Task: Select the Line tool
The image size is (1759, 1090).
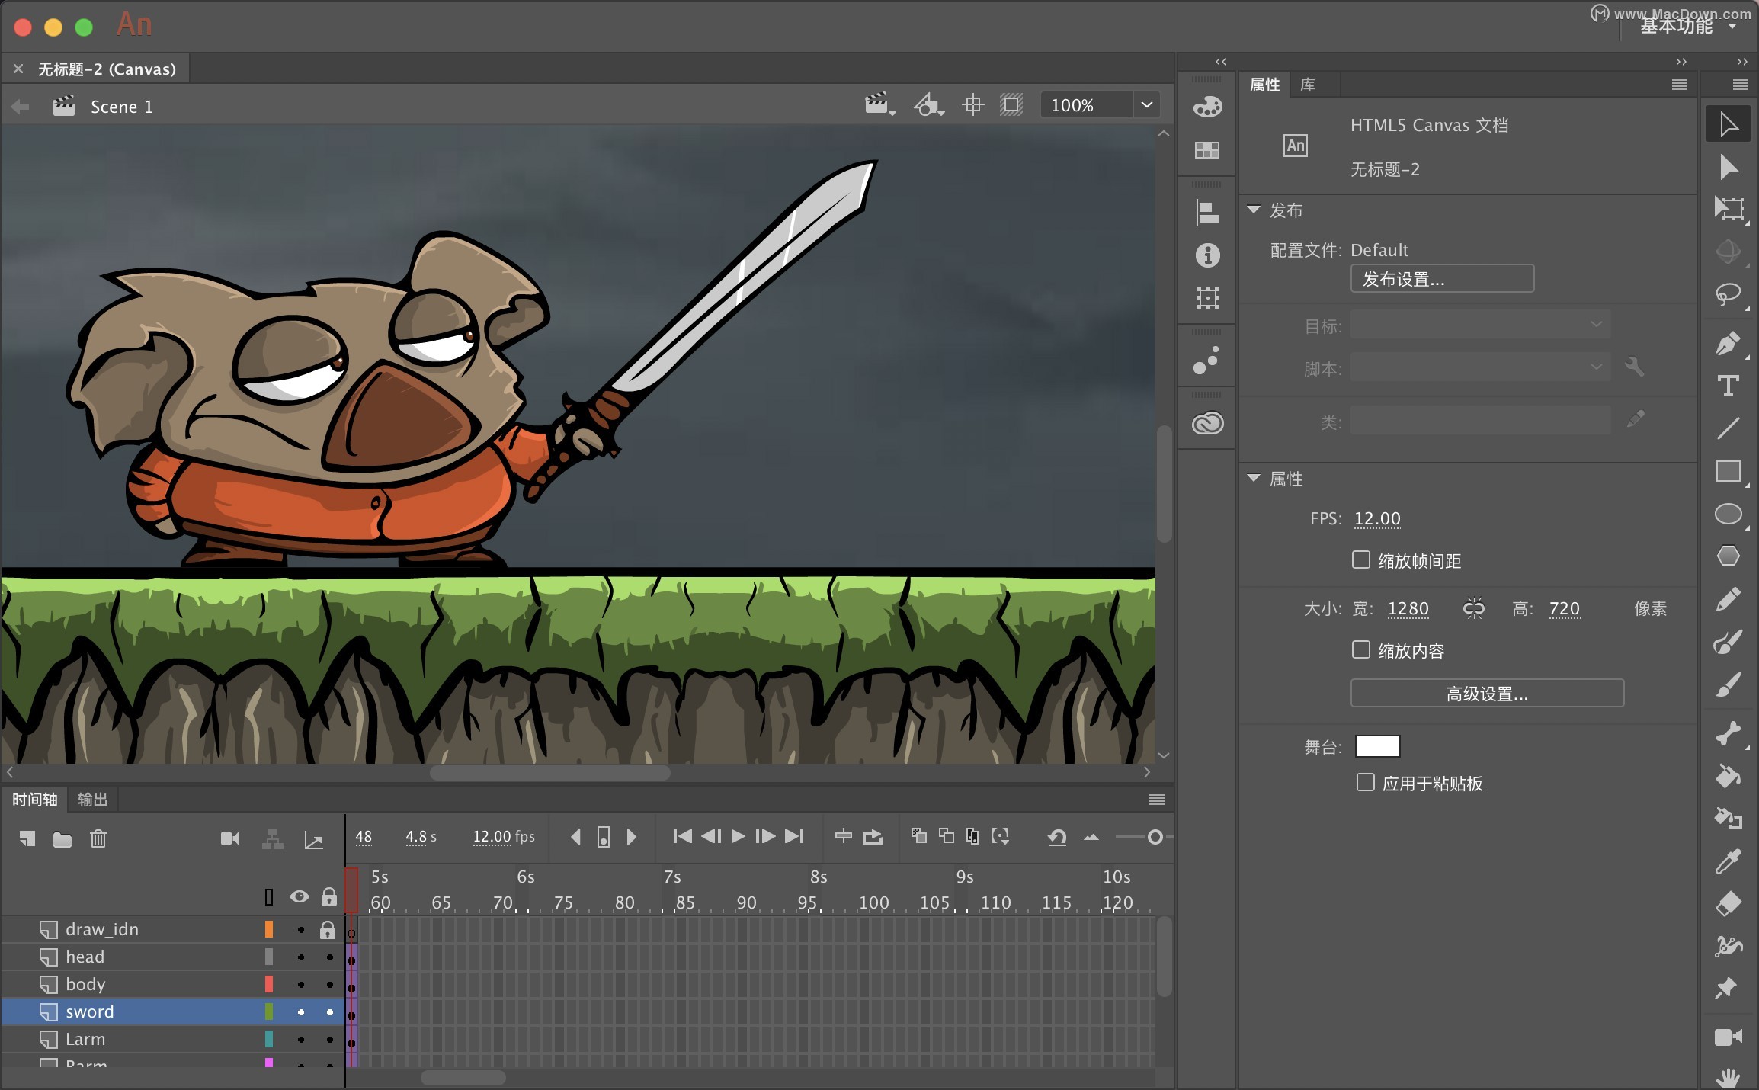Action: [x=1728, y=428]
